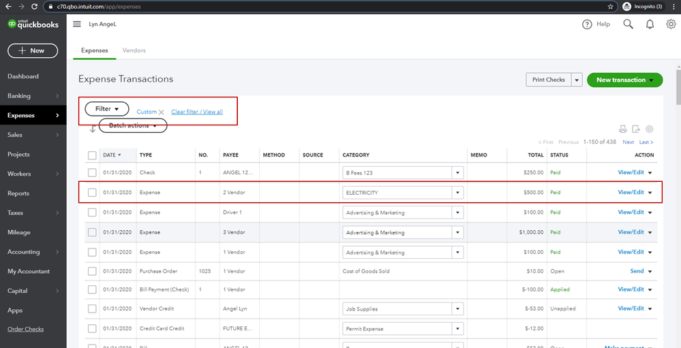
Task: Toggle the hamburger navigation menu
Action: pyautogui.click(x=77, y=25)
